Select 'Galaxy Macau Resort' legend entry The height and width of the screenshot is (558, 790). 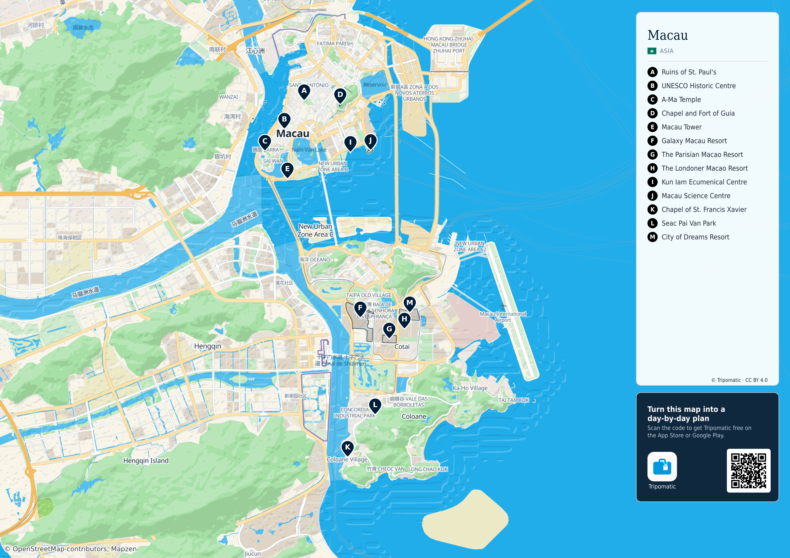(x=694, y=141)
